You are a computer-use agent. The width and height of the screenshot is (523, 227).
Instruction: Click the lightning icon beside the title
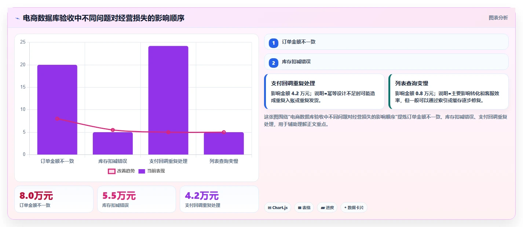(17, 18)
